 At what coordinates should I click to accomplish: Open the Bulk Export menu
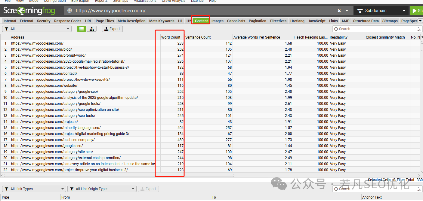pyautogui.click(x=80, y=1)
